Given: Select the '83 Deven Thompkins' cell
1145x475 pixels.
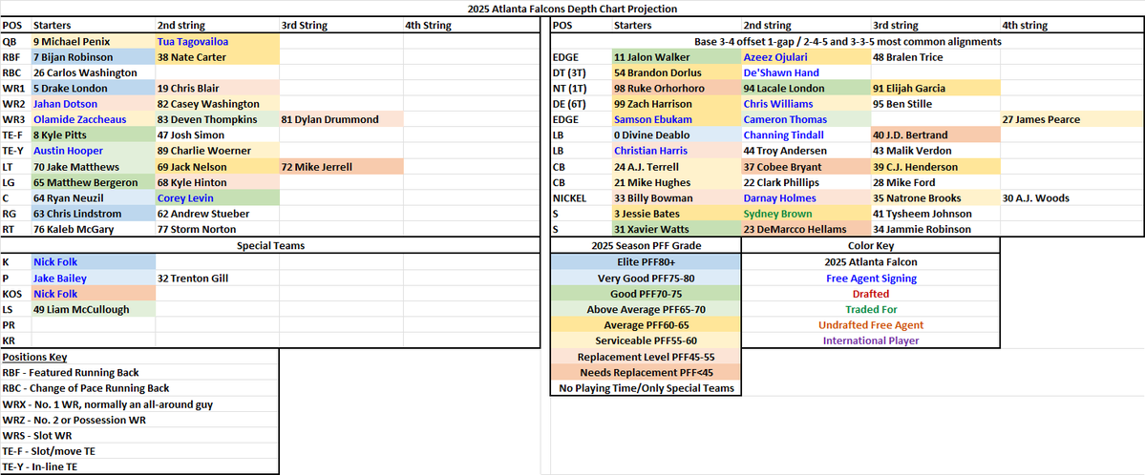Looking at the screenshot, I should 217,119.
